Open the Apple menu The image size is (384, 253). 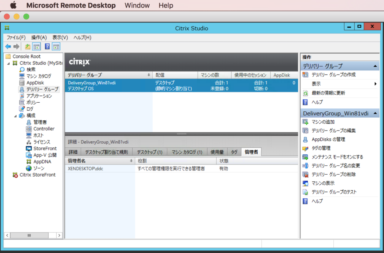coord(13,5)
